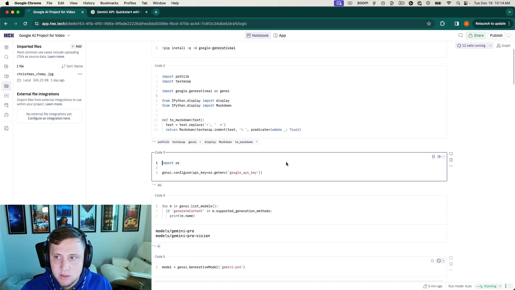Click inside Code 4 cell editor
Screen dimensions: 515x290
(x=299, y=211)
